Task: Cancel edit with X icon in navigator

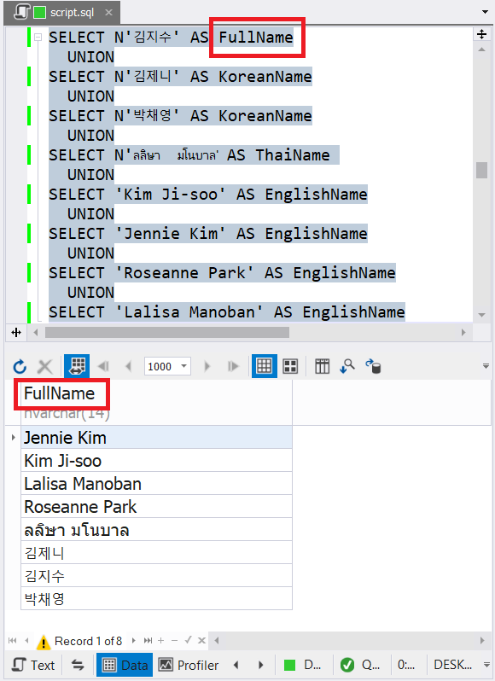Action: 201,641
